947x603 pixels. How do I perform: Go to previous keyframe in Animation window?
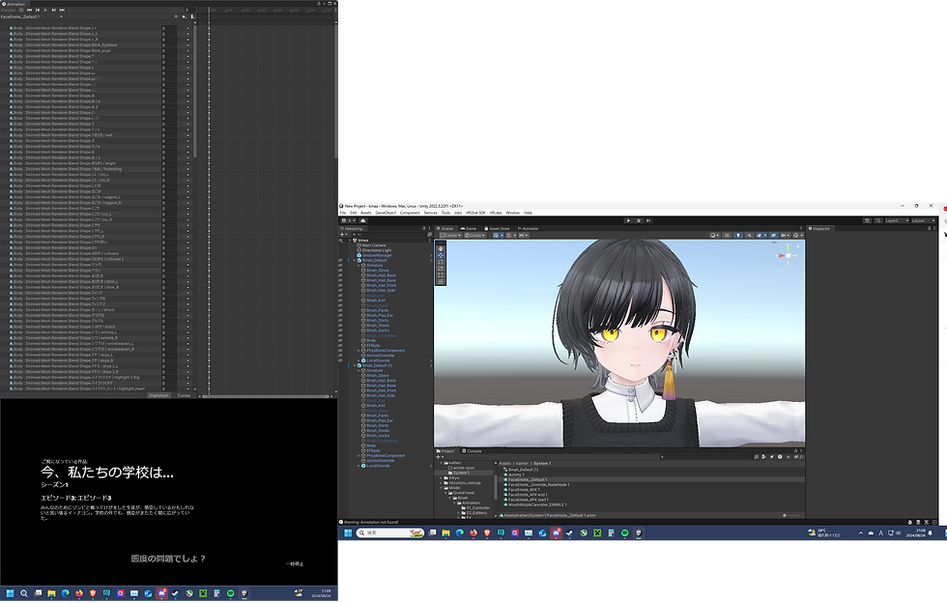point(38,11)
